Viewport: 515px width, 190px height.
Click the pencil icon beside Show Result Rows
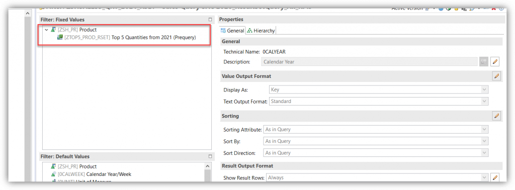pyautogui.click(x=495, y=177)
